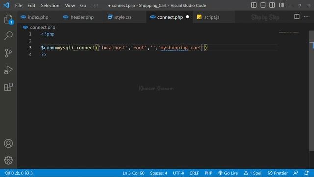This screenshot has width=314, height=177.
Task: Click the mysqli_connect function name
Action: pyautogui.click(x=76, y=48)
